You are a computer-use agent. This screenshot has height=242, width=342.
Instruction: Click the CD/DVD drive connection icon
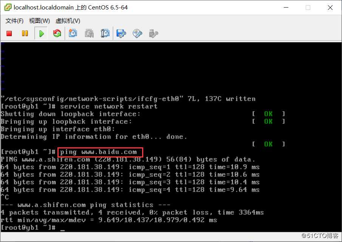[138, 33]
